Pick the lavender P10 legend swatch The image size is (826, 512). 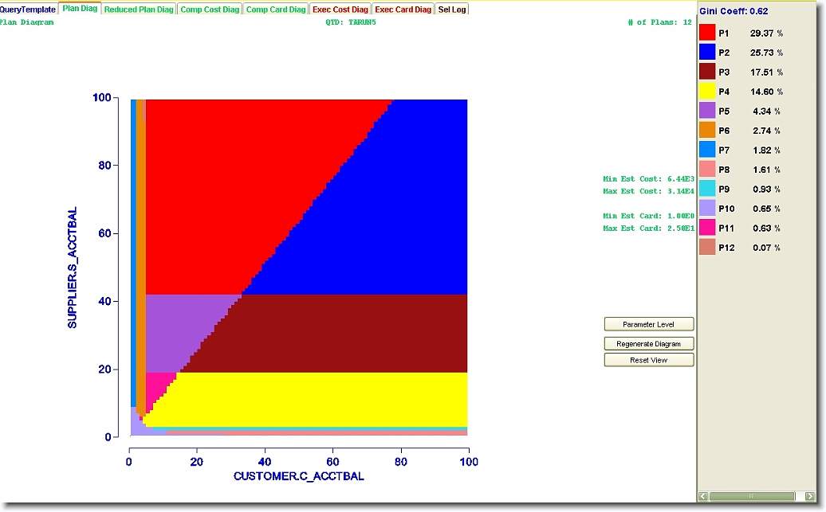[x=707, y=208]
